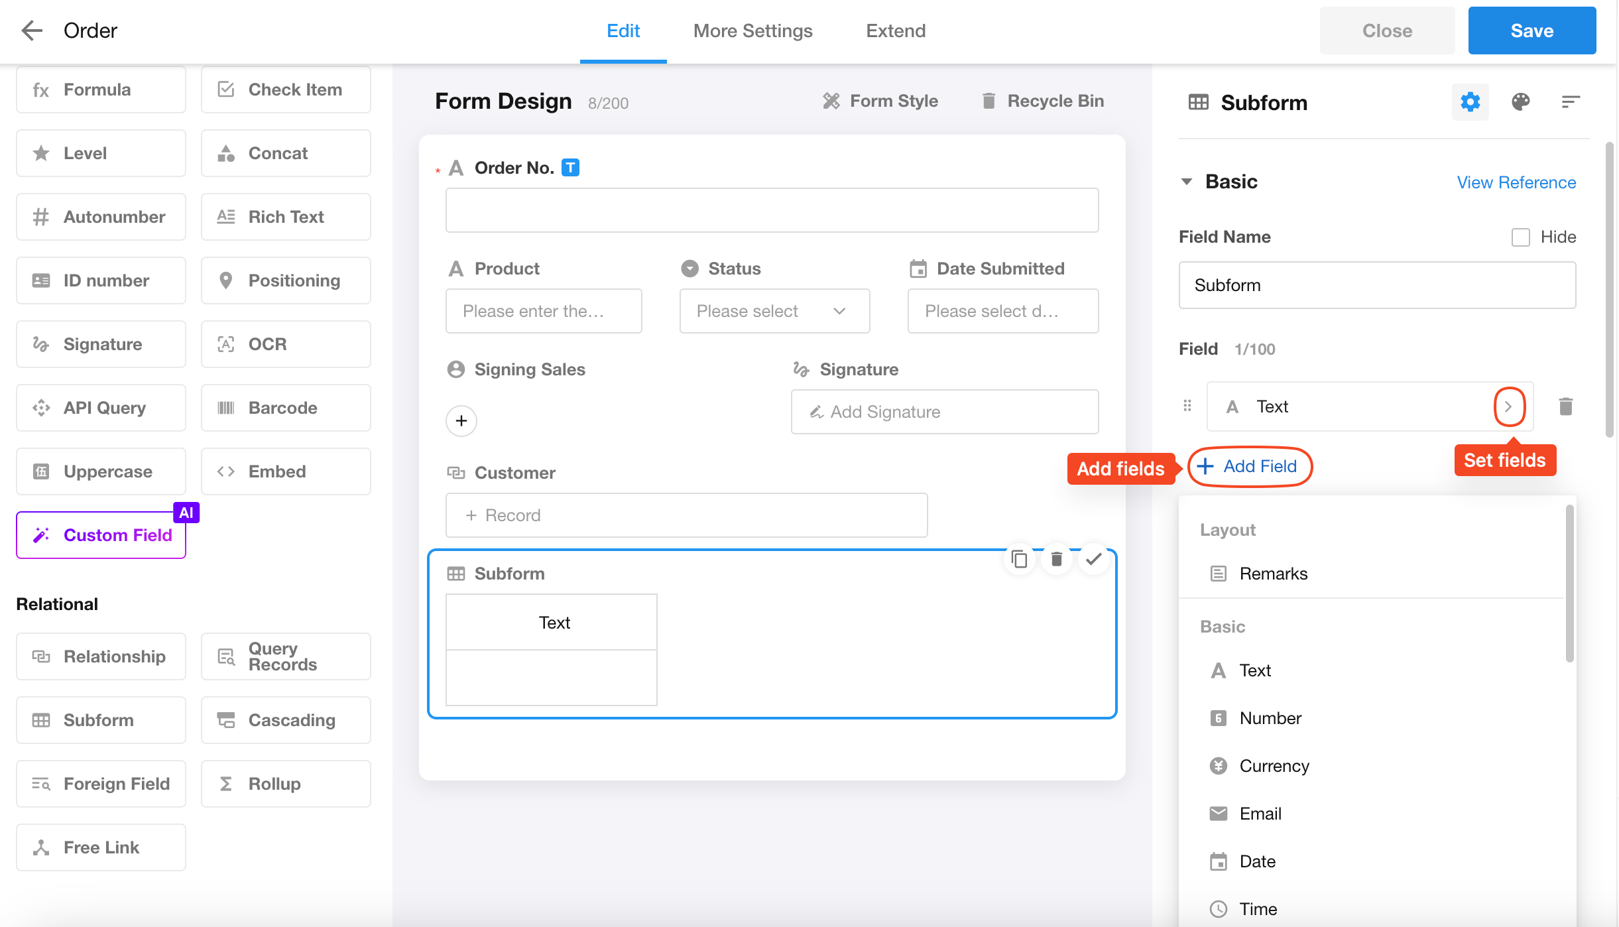Add the OCR widget

[x=286, y=344]
